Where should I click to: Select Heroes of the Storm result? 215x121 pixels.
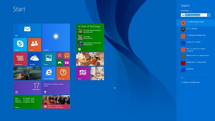click(193, 42)
